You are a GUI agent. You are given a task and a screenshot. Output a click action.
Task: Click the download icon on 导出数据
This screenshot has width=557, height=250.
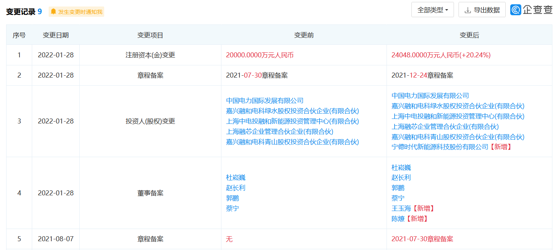(467, 10)
